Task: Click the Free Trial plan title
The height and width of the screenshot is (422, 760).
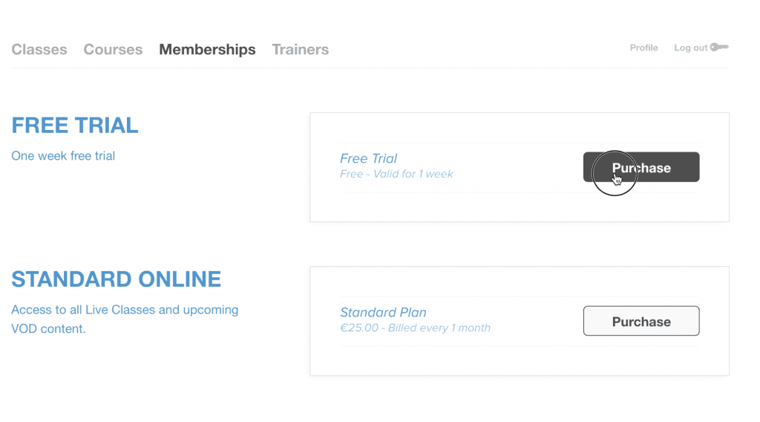Action: (368, 158)
